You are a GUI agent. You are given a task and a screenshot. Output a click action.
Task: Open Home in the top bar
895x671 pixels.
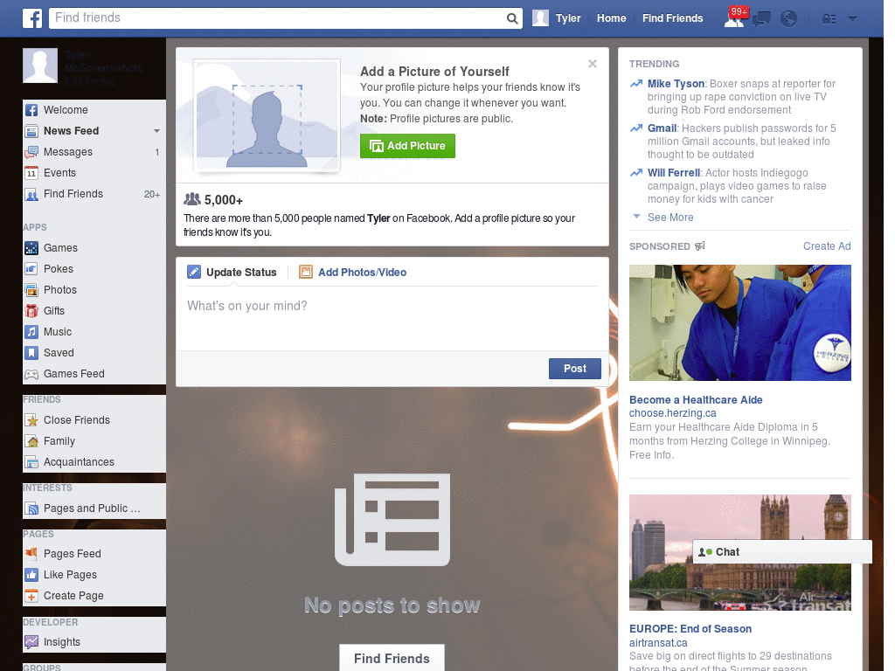tap(611, 18)
